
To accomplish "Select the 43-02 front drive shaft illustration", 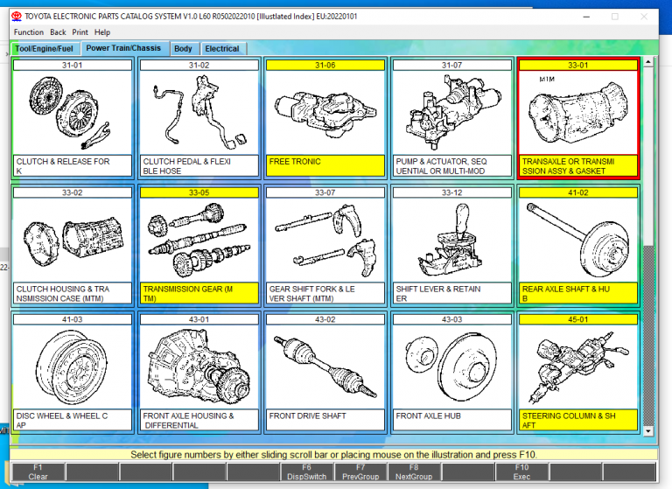I will 325,367.
